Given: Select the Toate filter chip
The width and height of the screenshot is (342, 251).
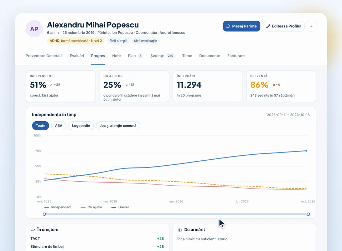Looking at the screenshot, I should tap(41, 125).
